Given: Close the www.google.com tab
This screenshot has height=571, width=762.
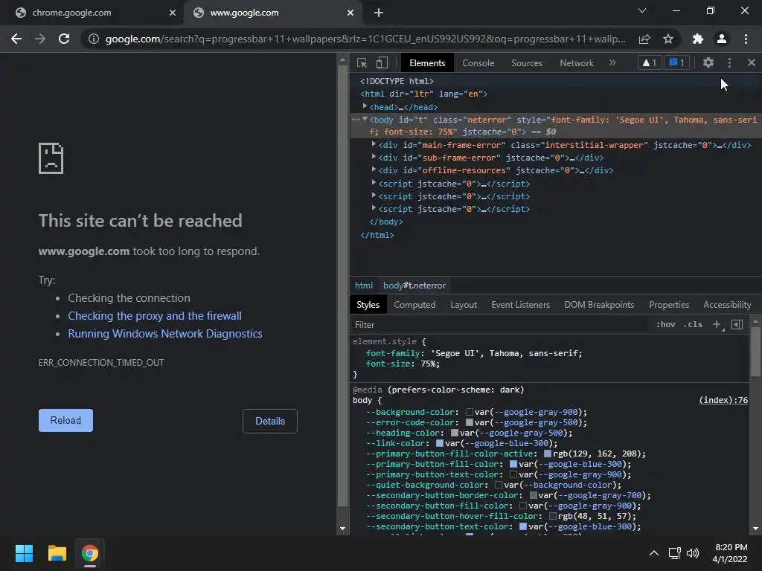Looking at the screenshot, I should (350, 13).
